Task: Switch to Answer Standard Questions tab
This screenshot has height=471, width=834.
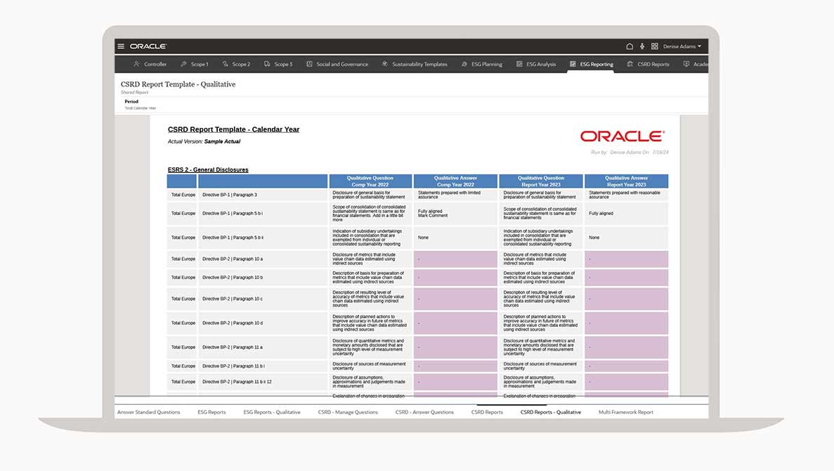Action: click(x=148, y=412)
